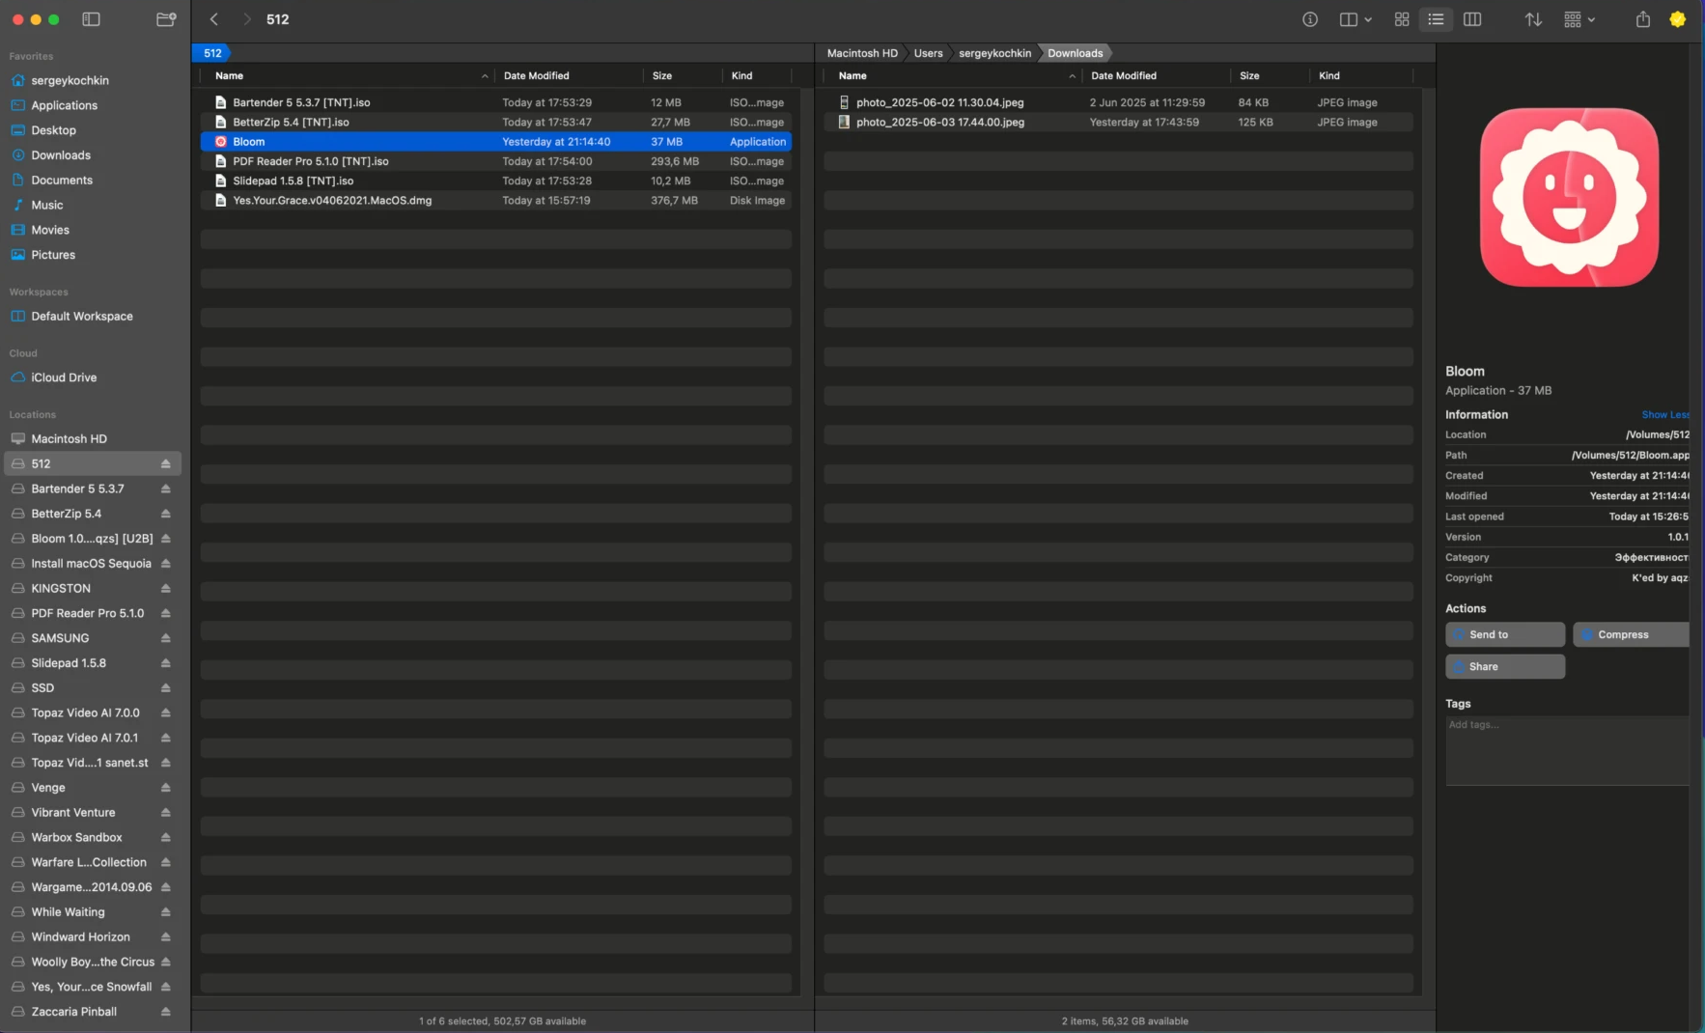This screenshot has height=1033, width=1705.
Task: Click the new folder toolbar icon
Action: (x=166, y=19)
